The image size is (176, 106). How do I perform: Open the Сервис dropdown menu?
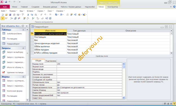coord(41,11)
